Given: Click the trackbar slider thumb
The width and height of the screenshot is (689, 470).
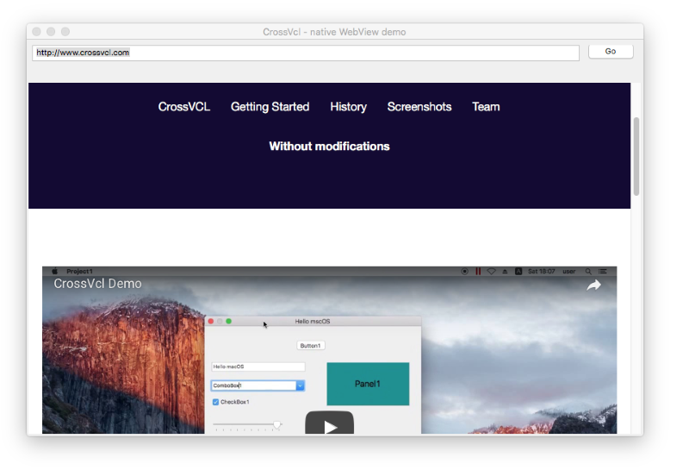Looking at the screenshot, I should (276, 424).
